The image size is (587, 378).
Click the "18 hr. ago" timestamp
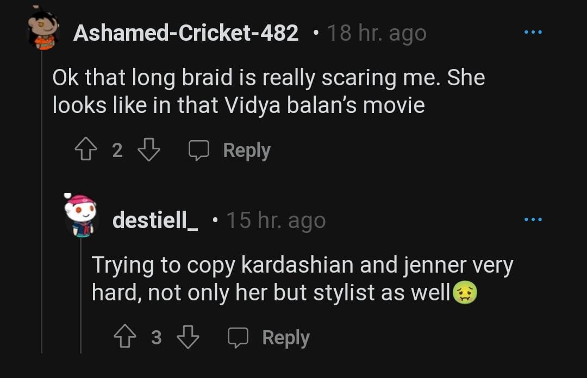tap(377, 34)
